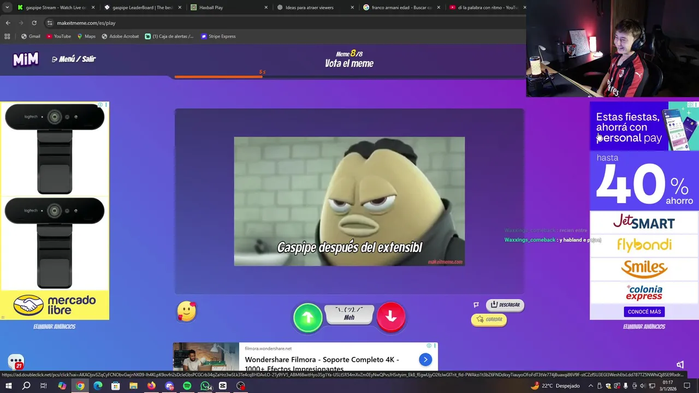
Task: Open Windows taskbar search
Action: point(26,386)
